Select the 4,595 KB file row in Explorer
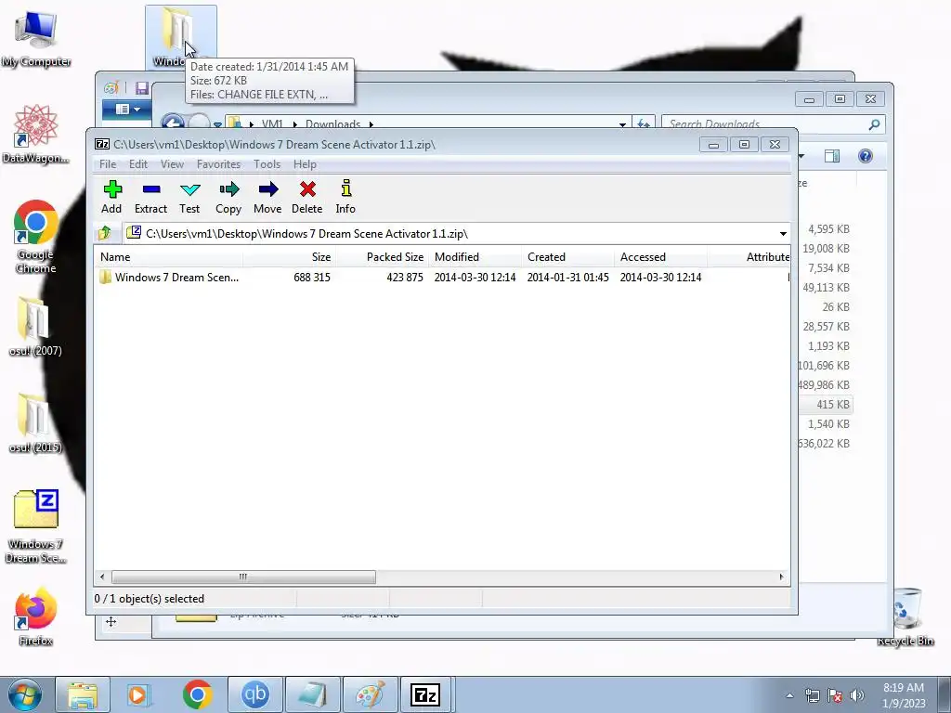 tap(826, 229)
